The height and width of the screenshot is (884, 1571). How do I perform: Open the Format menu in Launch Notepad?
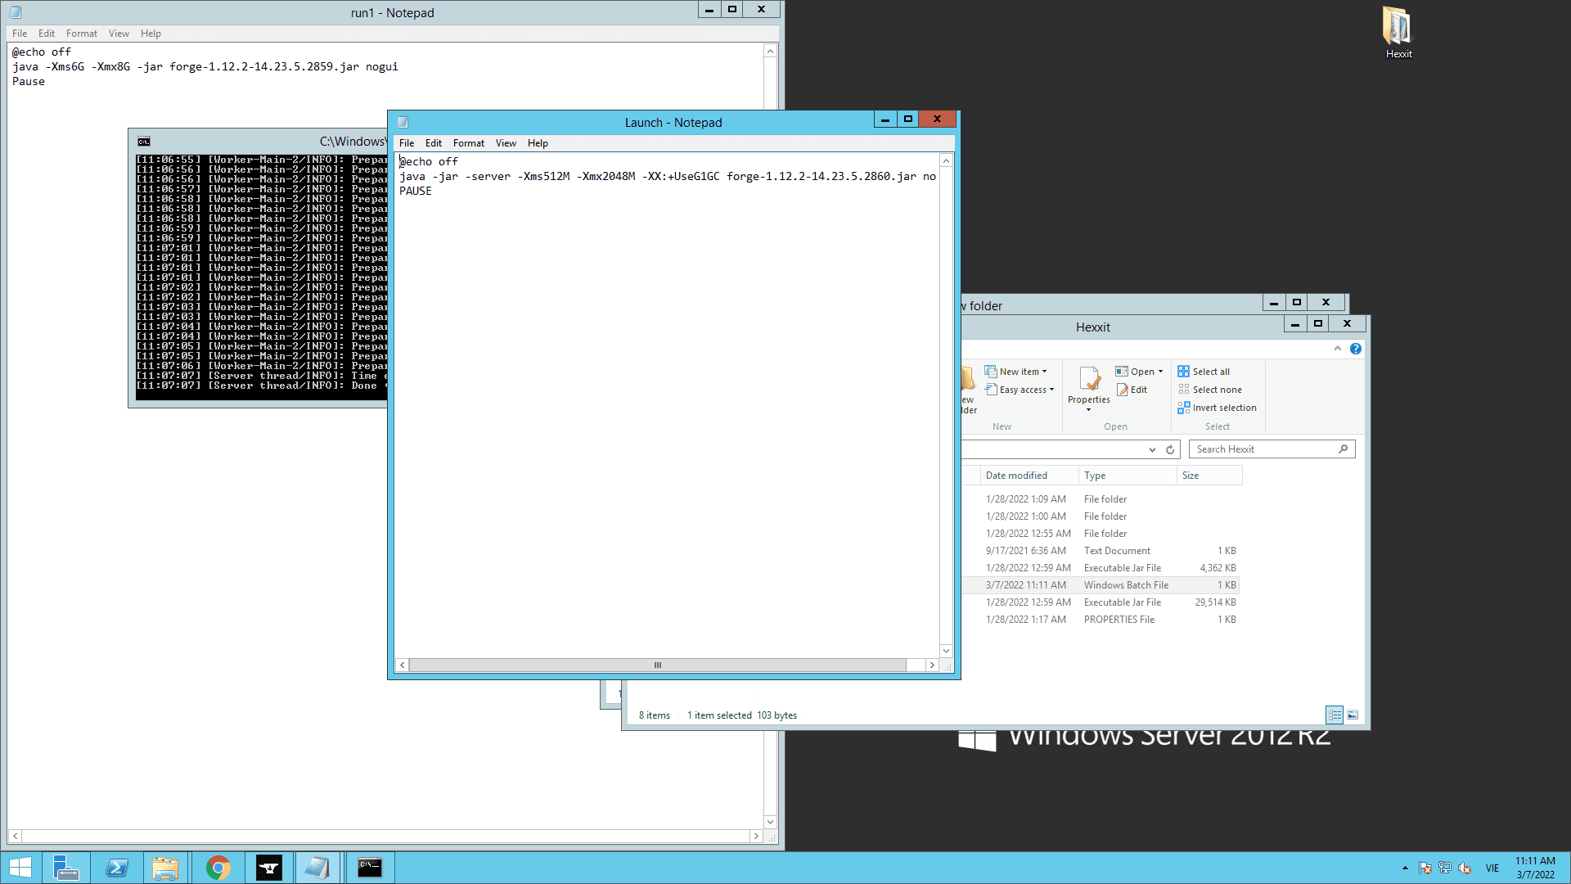tap(468, 143)
